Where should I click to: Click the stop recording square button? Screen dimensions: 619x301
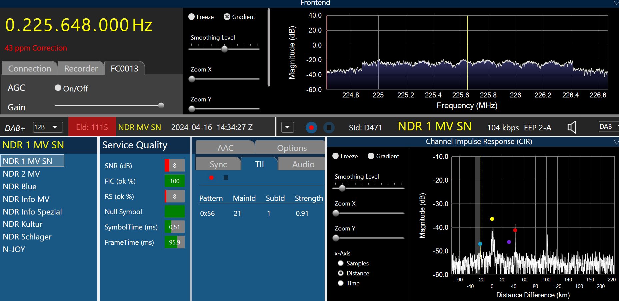click(x=329, y=127)
